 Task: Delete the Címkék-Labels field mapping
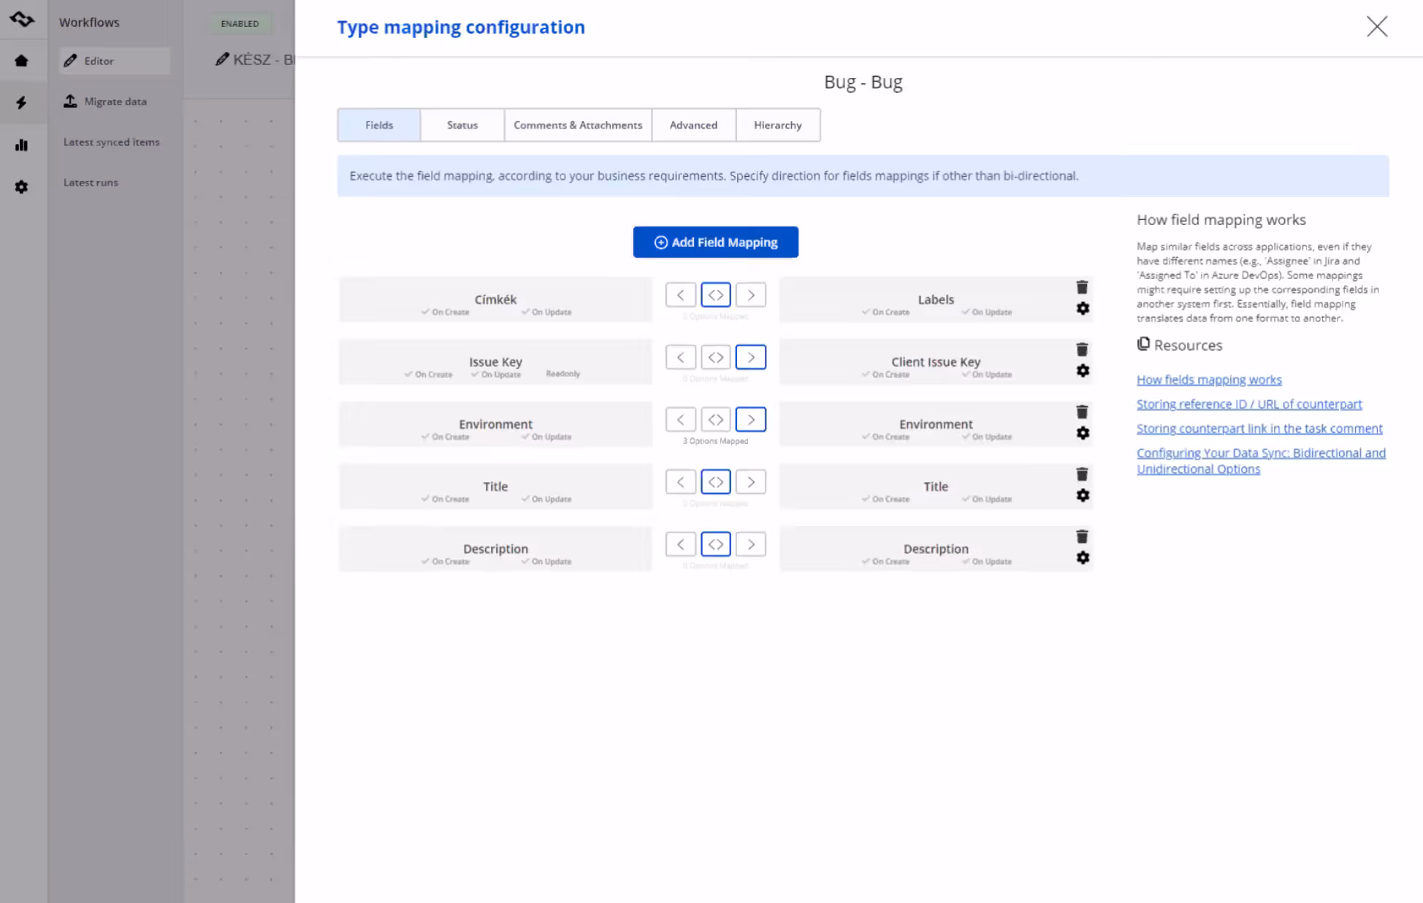[x=1082, y=287]
